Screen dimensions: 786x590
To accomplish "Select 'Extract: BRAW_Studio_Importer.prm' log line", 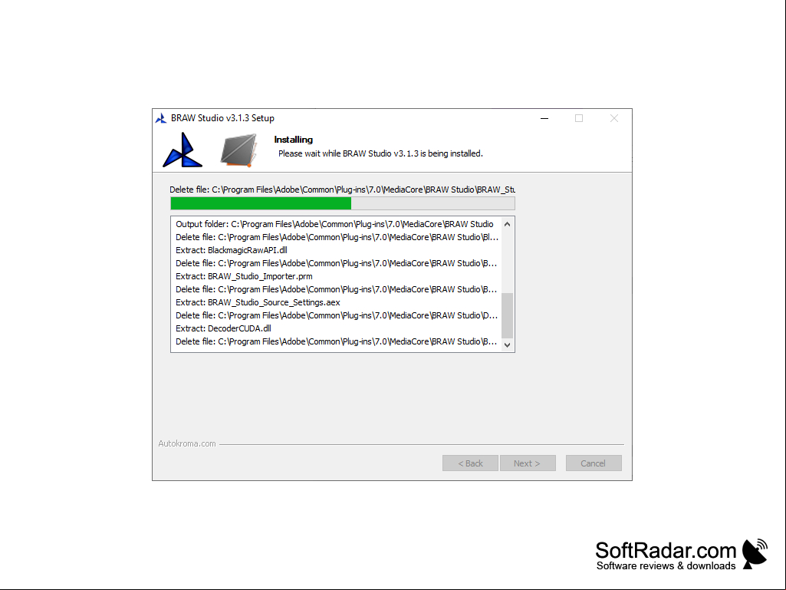I will [244, 276].
